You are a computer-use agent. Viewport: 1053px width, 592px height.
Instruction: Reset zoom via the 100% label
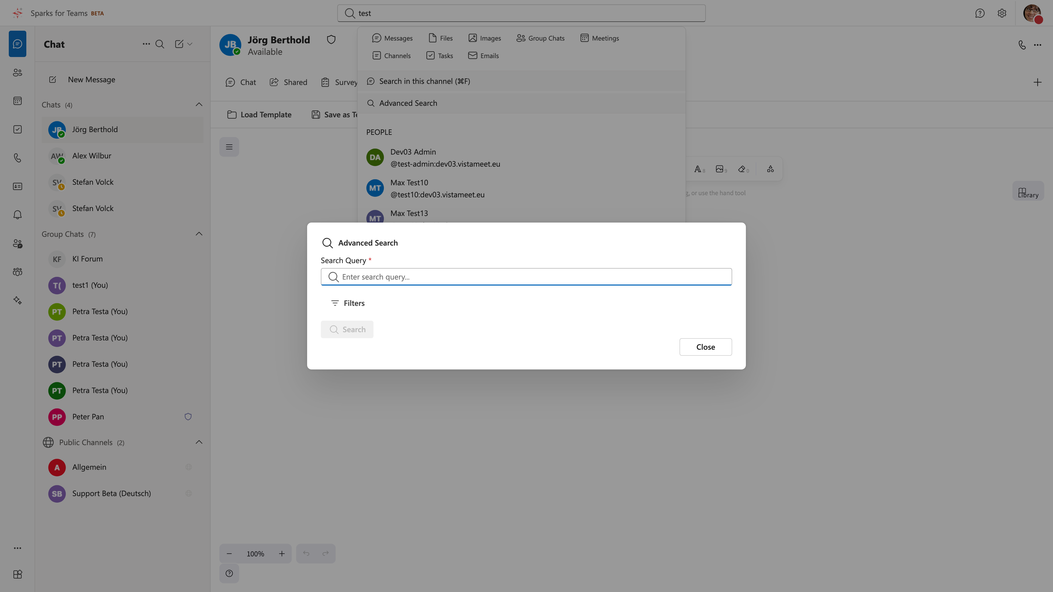pyautogui.click(x=255, y=554)
